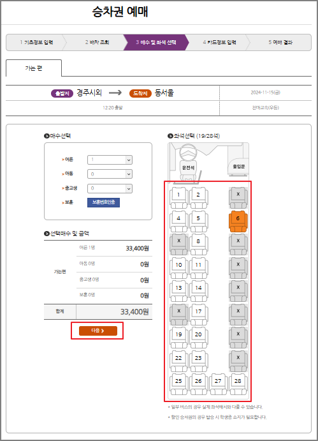Select seat 11
Image resolution: width=318 pixels, height=441 pixels.
coord(199,268)
